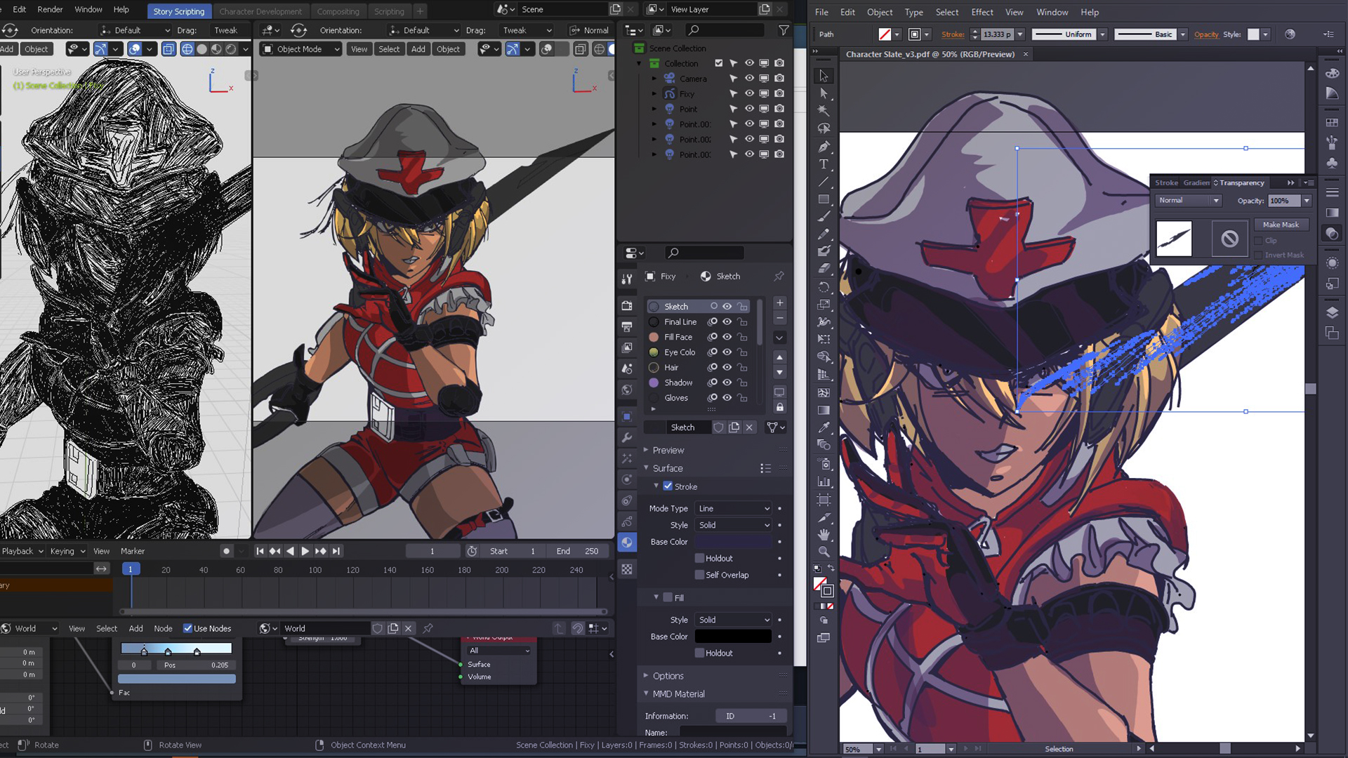The height and width of the screenshot is (758, 1348).
Task: Toggle visibility of the Shadow layer
Action: click(x=727, y=383)
